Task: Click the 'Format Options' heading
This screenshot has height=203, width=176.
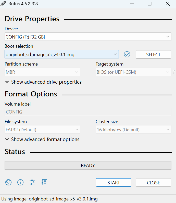Action: point(31,94)
